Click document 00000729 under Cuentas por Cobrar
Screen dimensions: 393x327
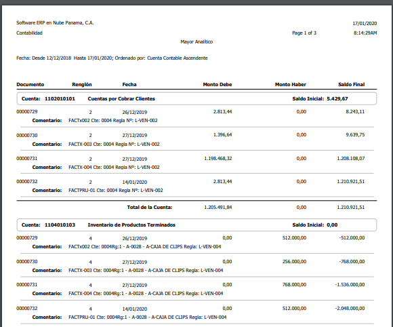[27, 112]
